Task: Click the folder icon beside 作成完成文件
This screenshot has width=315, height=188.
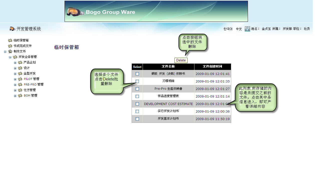Action: (x=10, y=46)
